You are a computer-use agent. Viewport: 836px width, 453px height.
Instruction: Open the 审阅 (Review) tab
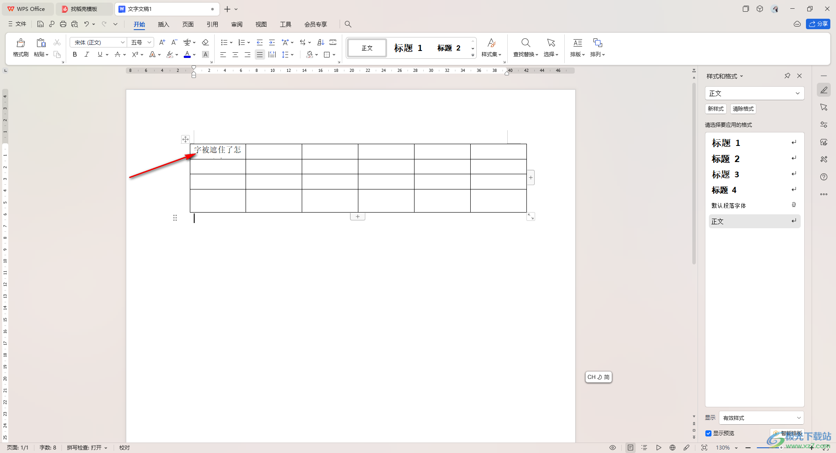point(236,24)
